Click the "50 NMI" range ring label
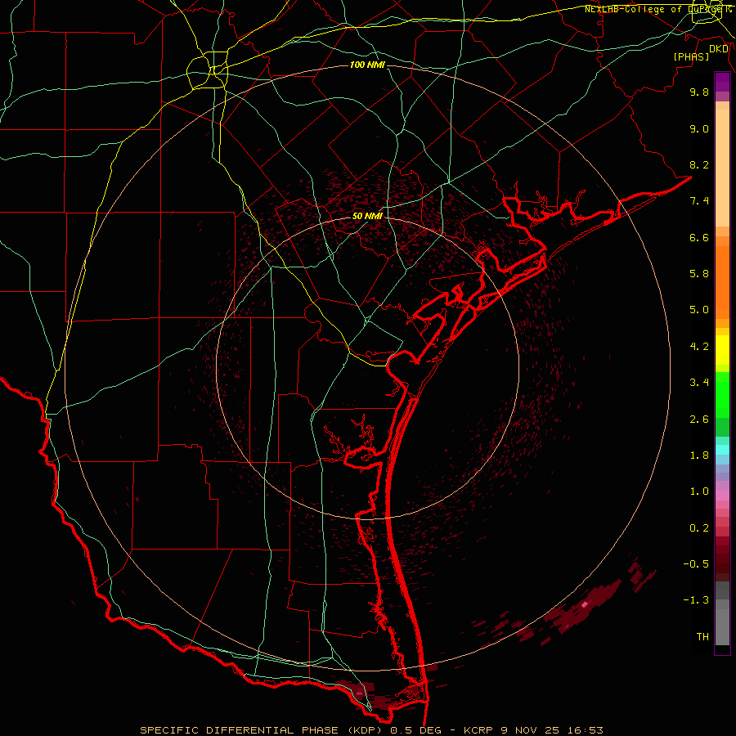The height and width of the screenshot is (736, 736). pyautogui.click(x=367, y=216)
